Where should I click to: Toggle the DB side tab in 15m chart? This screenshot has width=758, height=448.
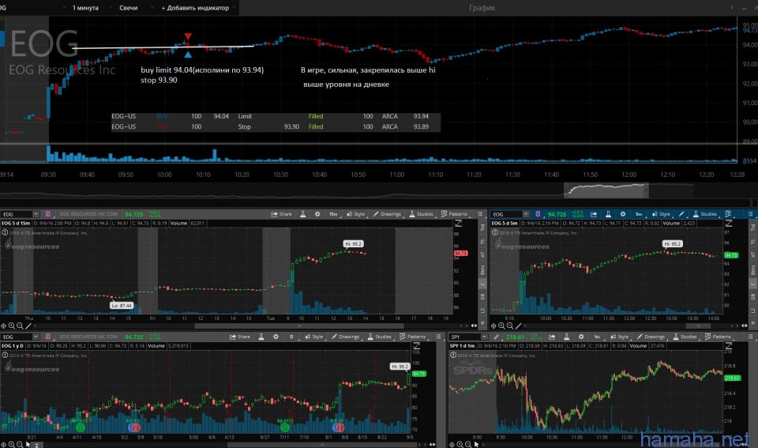(482, 297)
